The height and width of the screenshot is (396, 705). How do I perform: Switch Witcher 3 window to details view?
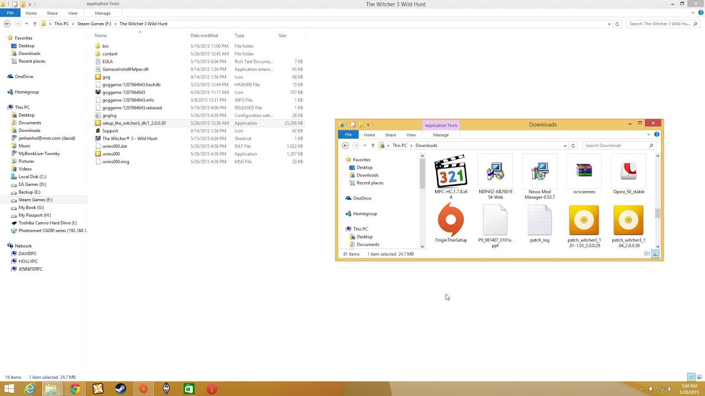(691, 377)
